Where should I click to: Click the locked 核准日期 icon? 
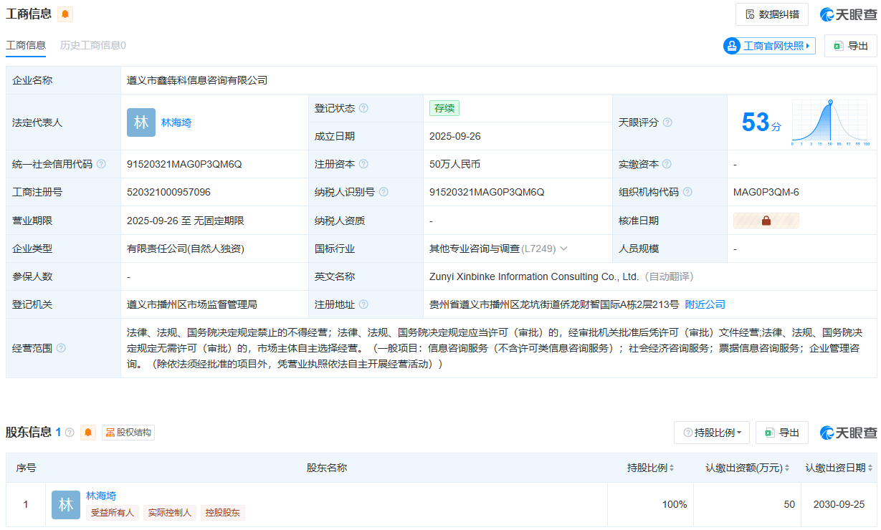coord(766,221)
